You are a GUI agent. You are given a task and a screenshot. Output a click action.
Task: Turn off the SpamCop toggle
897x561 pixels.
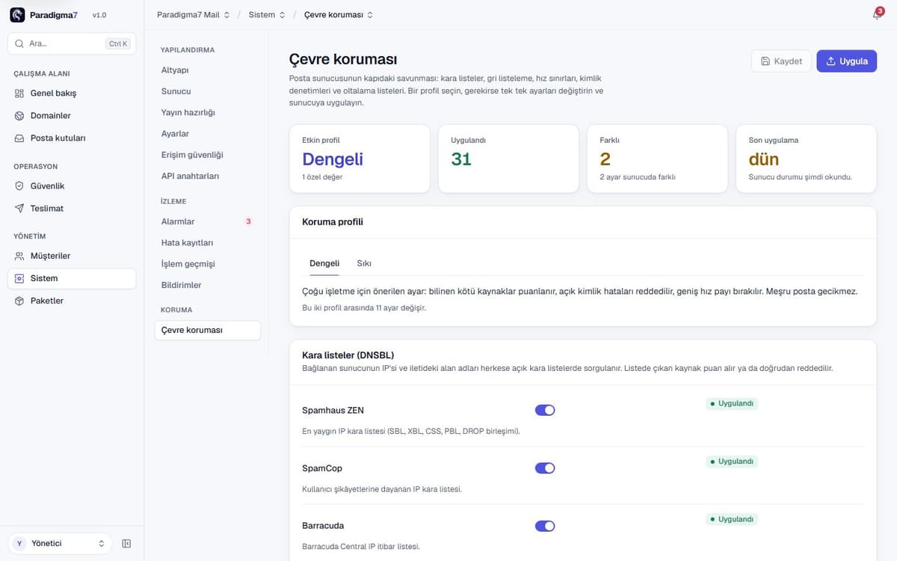545,468
